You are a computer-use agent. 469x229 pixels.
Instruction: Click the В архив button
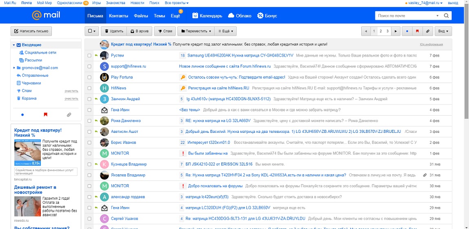click(140, 31)
